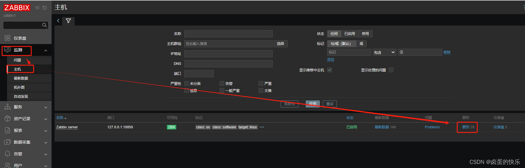Collapse the 监测 menu chevron
Image resolution: width=525 pixels, height=168 pixels.
click(x=46, y=51)
